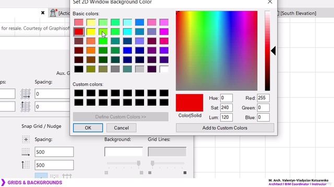This screenshot has width=334, height=187.
Task: Pick a point in the rainbow color spectrum
Action: pos(217,51)
